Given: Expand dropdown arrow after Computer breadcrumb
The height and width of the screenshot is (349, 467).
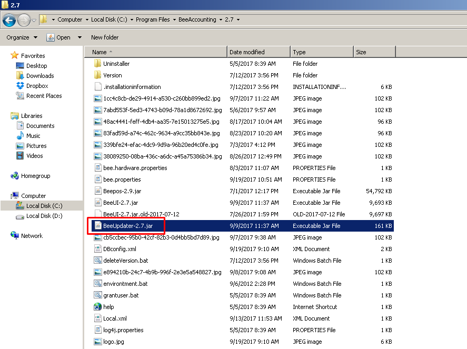Looking at the screenshot, I should click(87, 20).
